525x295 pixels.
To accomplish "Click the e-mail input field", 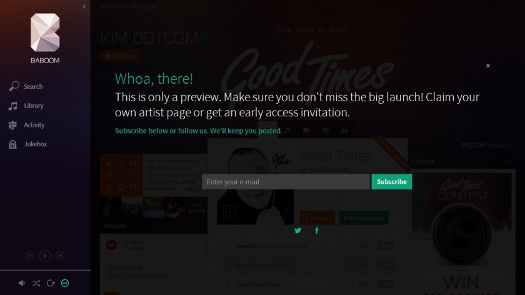I will (286, 182).
